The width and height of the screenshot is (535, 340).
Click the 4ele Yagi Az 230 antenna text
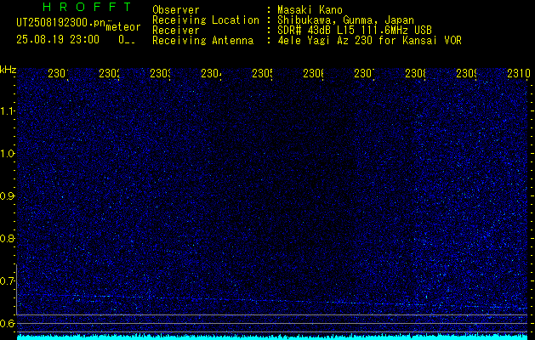click(x=369, y=41)
